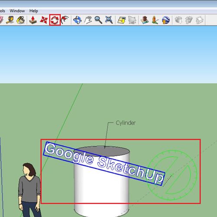
Task: Click the green rotation protractor
Action: point(172,175)
